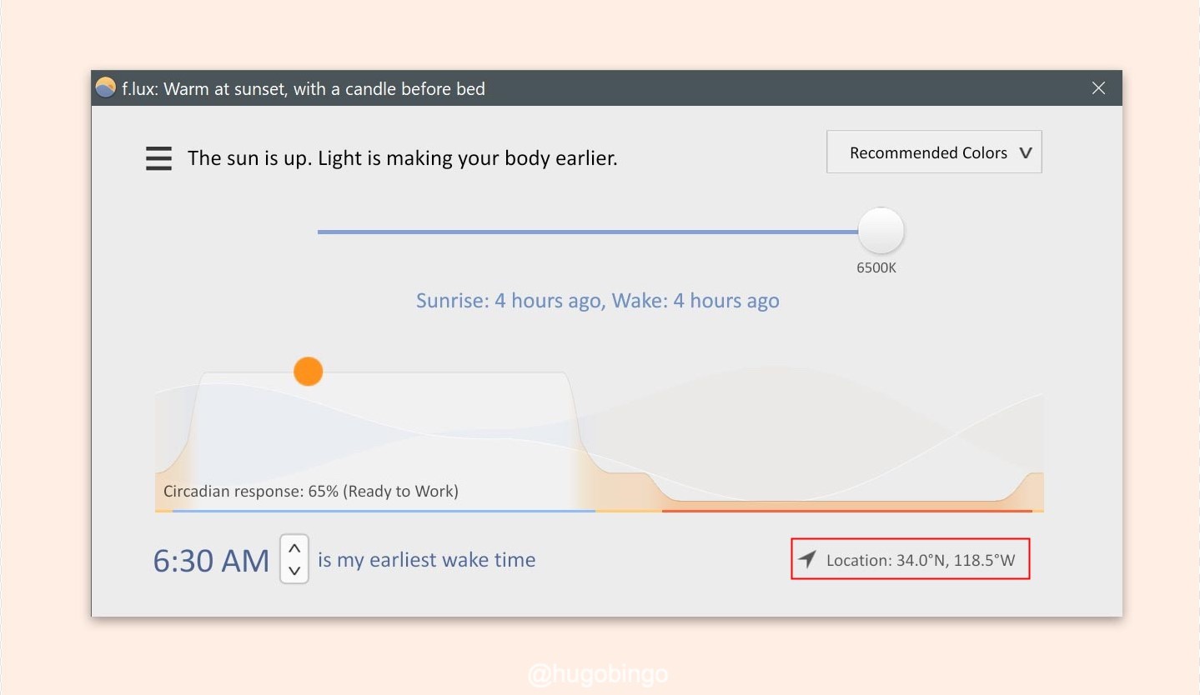Click the middle of the color temperature slider track
Screen dimensions: 1200x695
click(588, 232)
